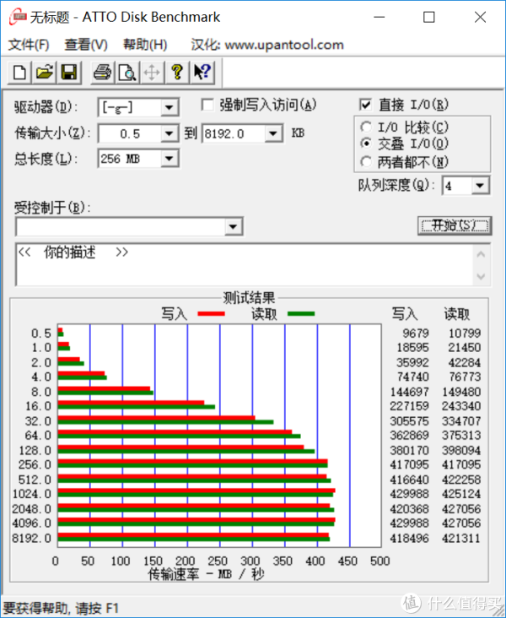Click the ATTO app icon in title bar
This screenshot has width=506, height=618.
[x=18, y=17]
